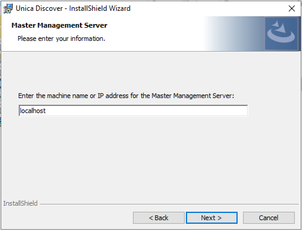Close the Unica Discover installer window
Screen dimensions: 302x231
pos(291,8)
